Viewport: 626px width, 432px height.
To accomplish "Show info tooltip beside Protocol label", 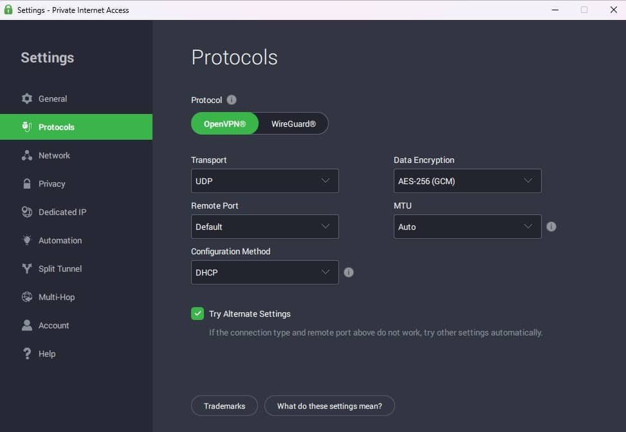I will pos(232,100).
